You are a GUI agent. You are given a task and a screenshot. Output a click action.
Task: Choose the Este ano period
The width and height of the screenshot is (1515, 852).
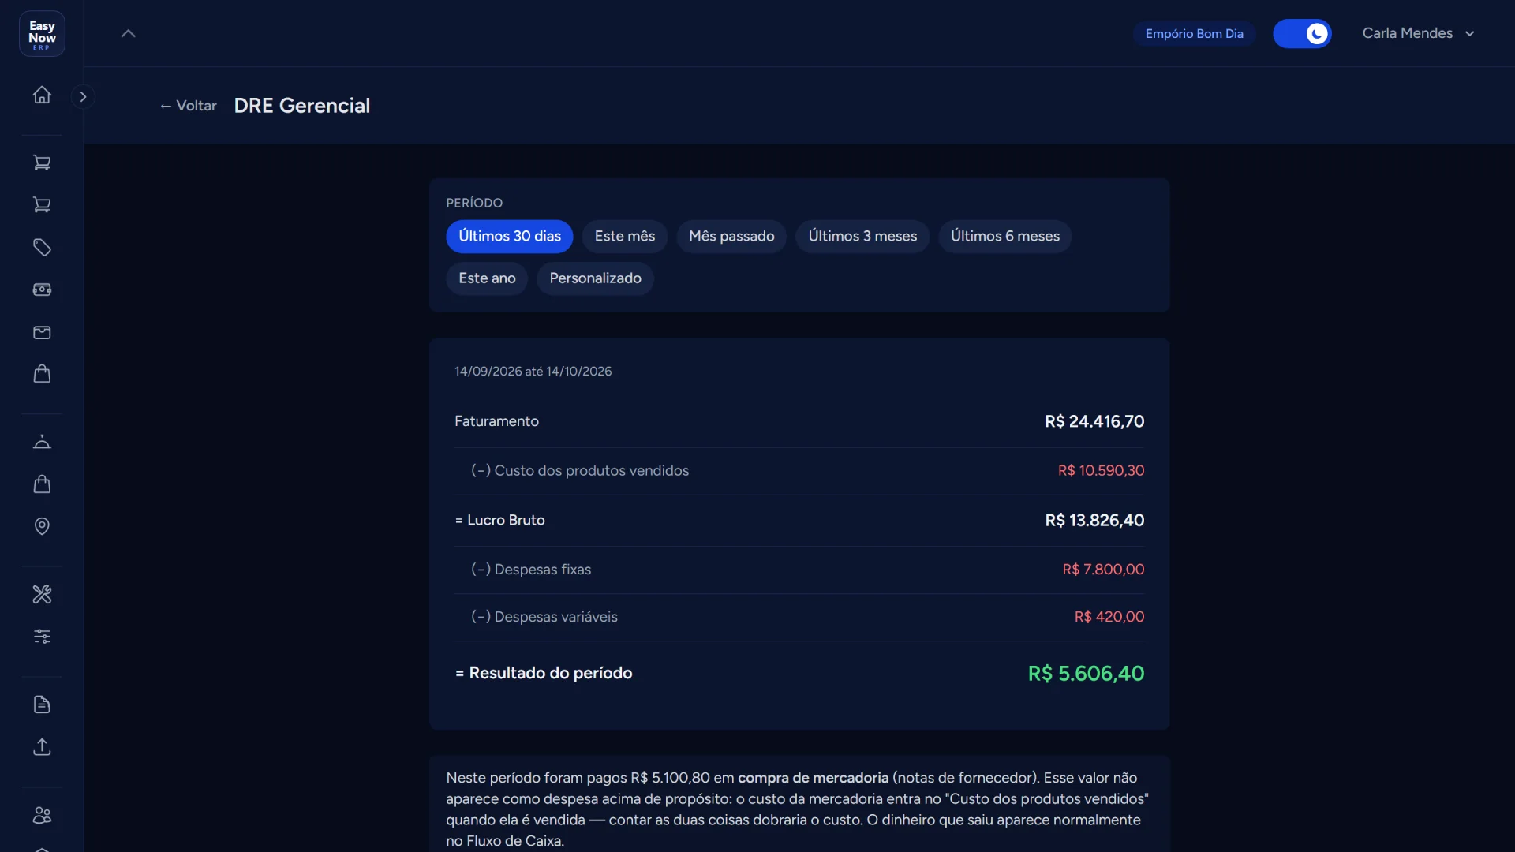point(487,278)
